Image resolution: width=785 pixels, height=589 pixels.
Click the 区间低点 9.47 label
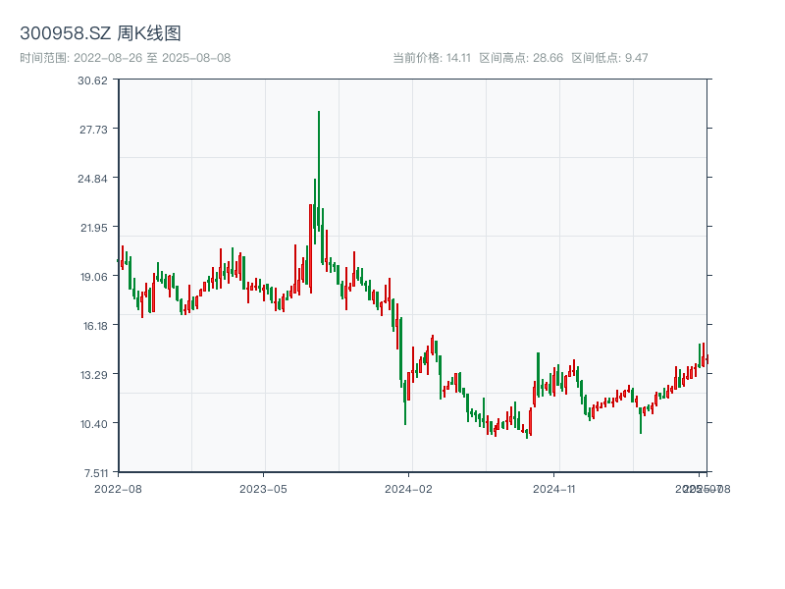click(x=609, y=58)
